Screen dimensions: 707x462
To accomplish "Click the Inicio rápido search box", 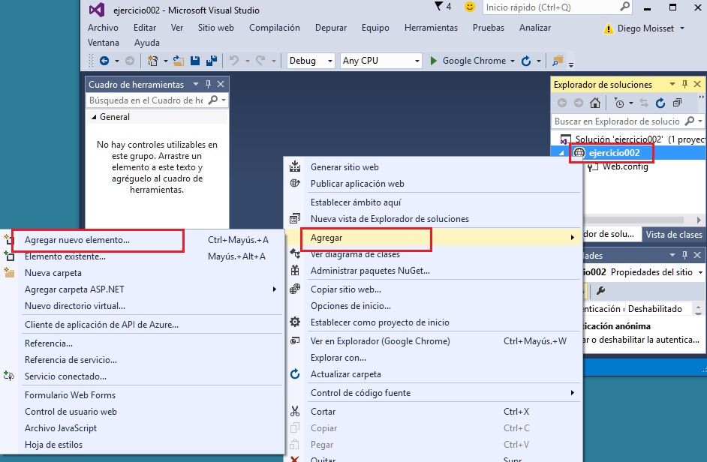I will pyautogui.click(x=558, y=7).
